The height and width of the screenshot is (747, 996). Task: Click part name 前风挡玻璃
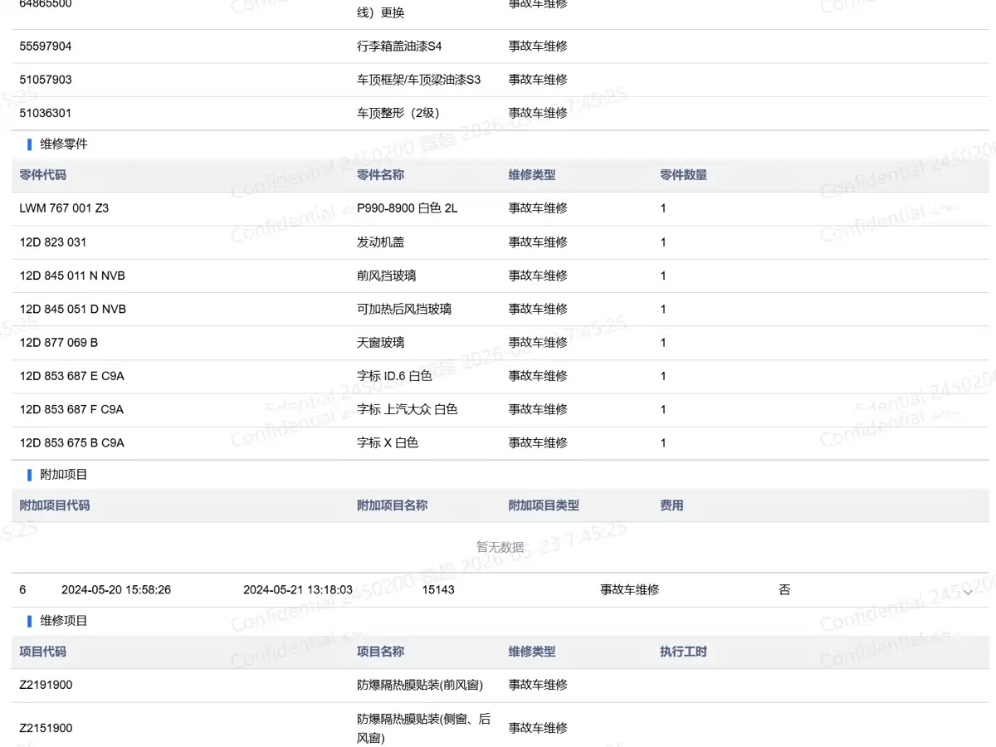pyautogui.click(x=387, y=276)
